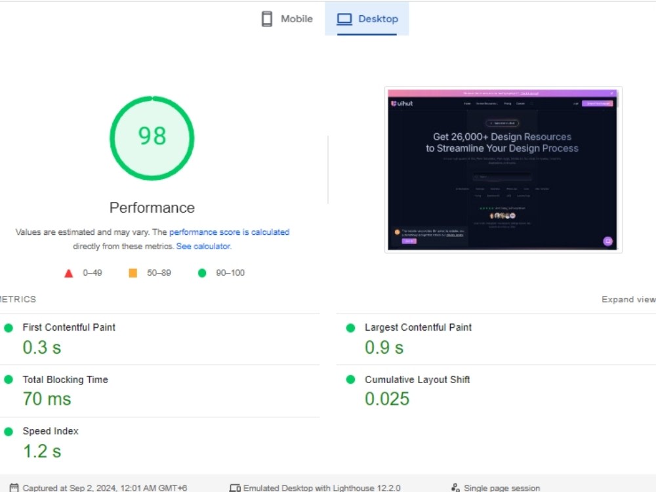The height and width of the screenshot is (492, 656).
Task: Click the 98 performance score gauge
Action: (152, 138)
